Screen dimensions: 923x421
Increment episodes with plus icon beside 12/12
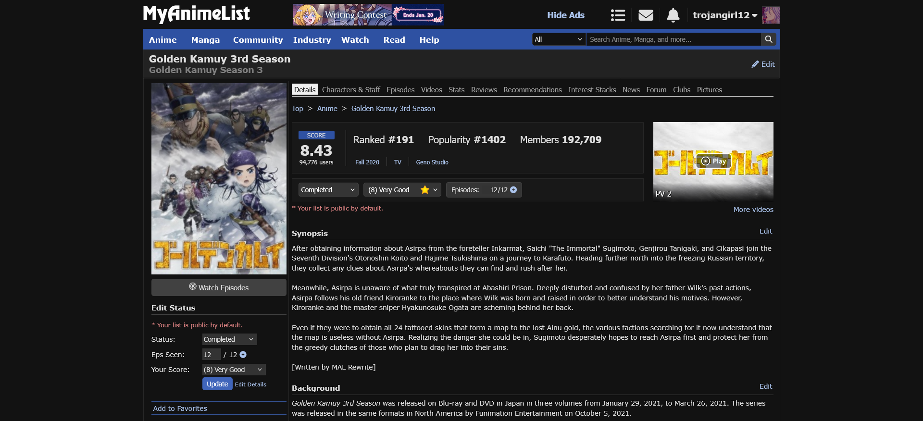513,190
